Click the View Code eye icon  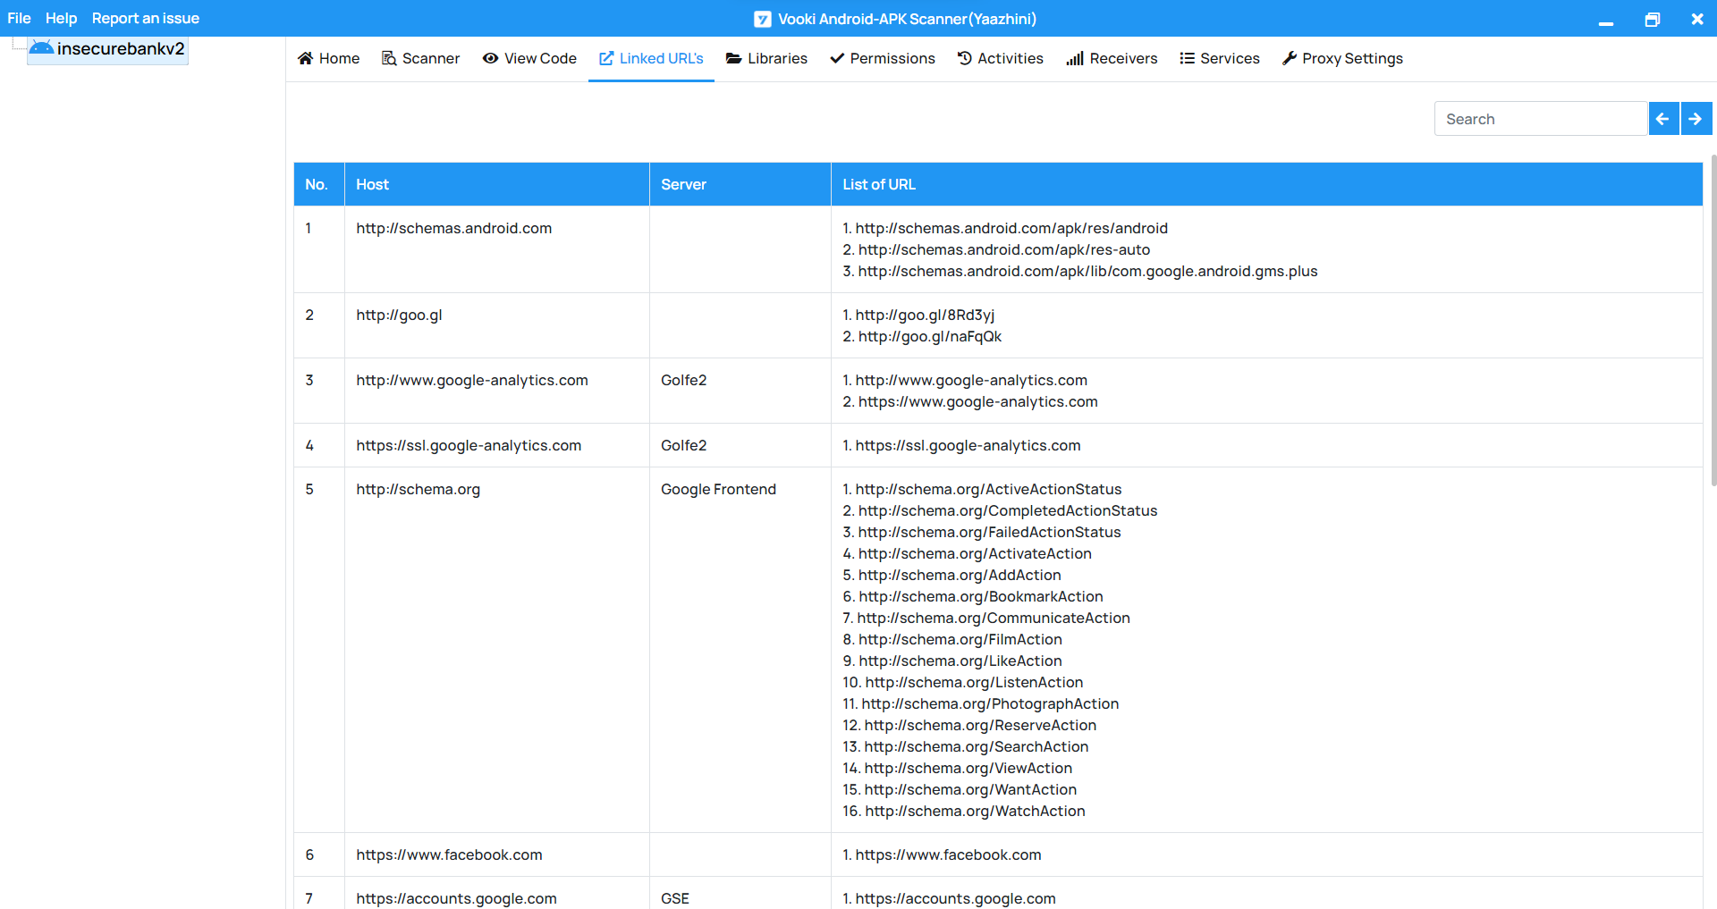490,58
